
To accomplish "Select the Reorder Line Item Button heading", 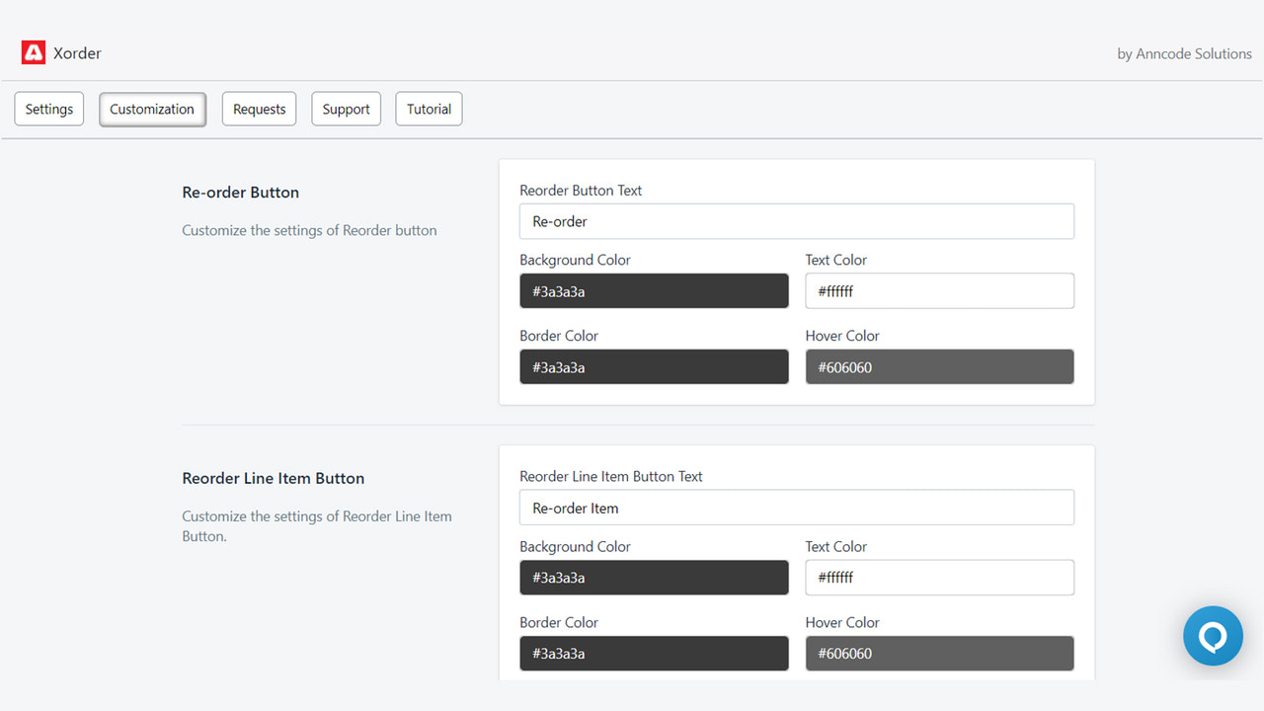I will (x=273, y=478).
